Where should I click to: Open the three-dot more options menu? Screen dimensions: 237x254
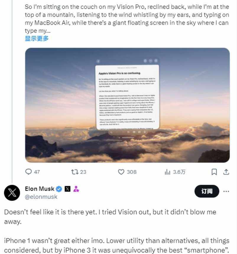(x=226, y=191)
